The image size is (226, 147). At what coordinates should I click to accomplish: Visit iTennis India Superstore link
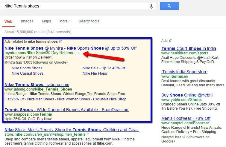184,72
